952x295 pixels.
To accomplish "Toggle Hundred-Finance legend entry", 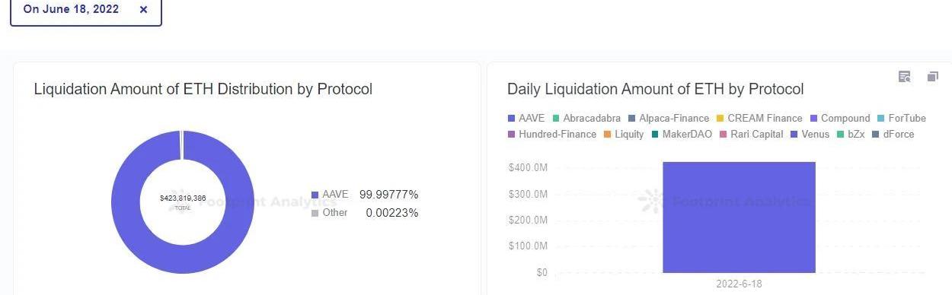I will [x=552, y=135].
